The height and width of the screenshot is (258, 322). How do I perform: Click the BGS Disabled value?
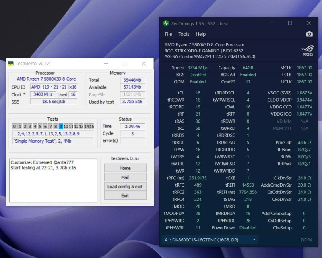198,75
